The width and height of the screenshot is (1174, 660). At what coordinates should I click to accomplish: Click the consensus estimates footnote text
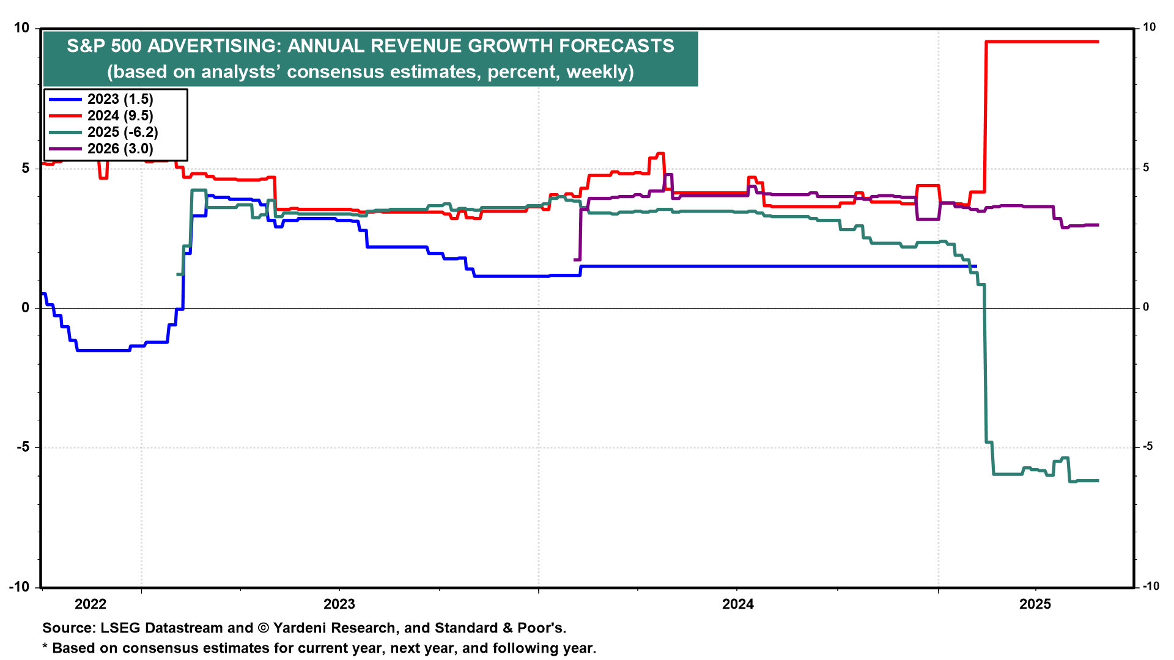pyautogui.click(x=319, y=648)
